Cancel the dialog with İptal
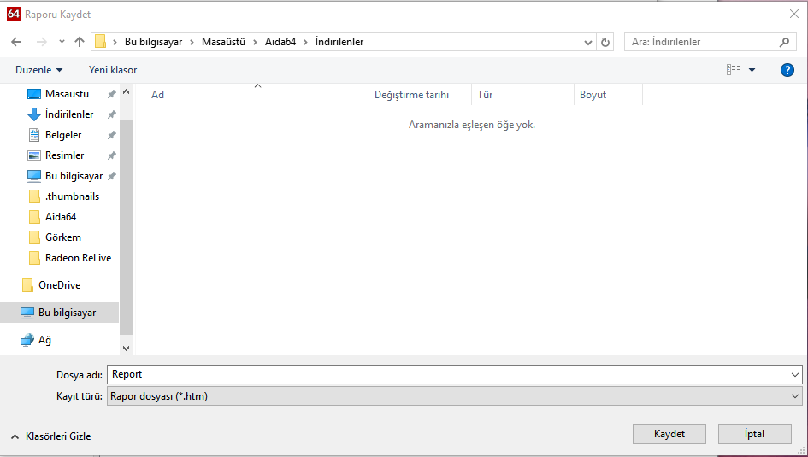Viewport: 808px width, 457px height. (755, 434)
